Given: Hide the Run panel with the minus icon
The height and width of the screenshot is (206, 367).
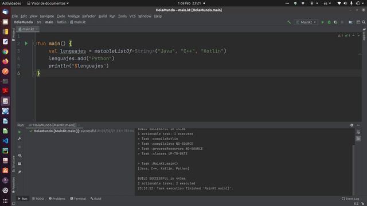Looking at the screenshot, I should point(358,125).
